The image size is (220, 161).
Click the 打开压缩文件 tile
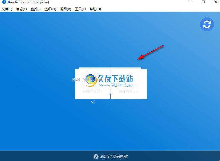point(93,84)
